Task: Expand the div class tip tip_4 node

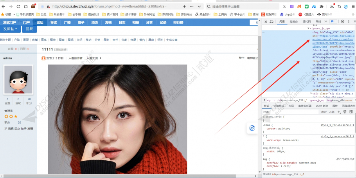Action: [311, 93]
